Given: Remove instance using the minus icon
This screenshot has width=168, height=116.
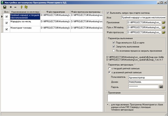Looking at the screenshot, I should coord(15,7).
